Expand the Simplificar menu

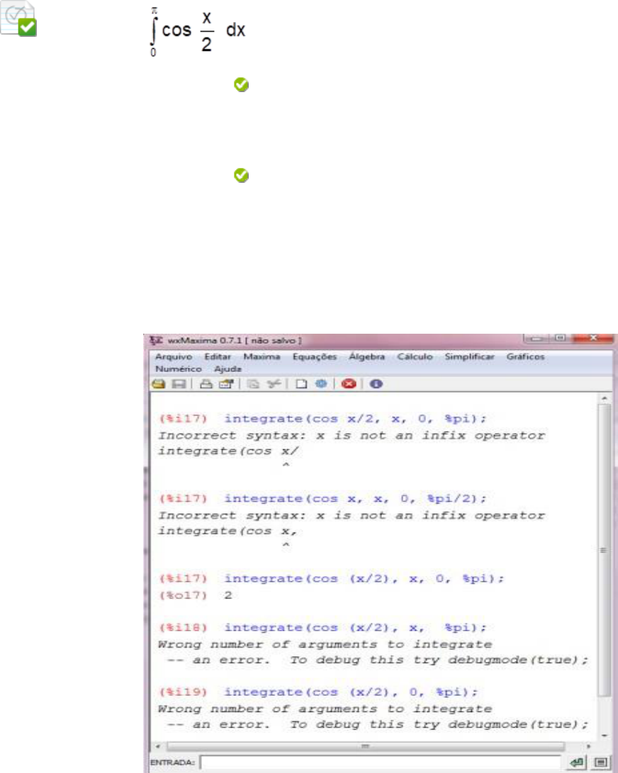point(469,357)
